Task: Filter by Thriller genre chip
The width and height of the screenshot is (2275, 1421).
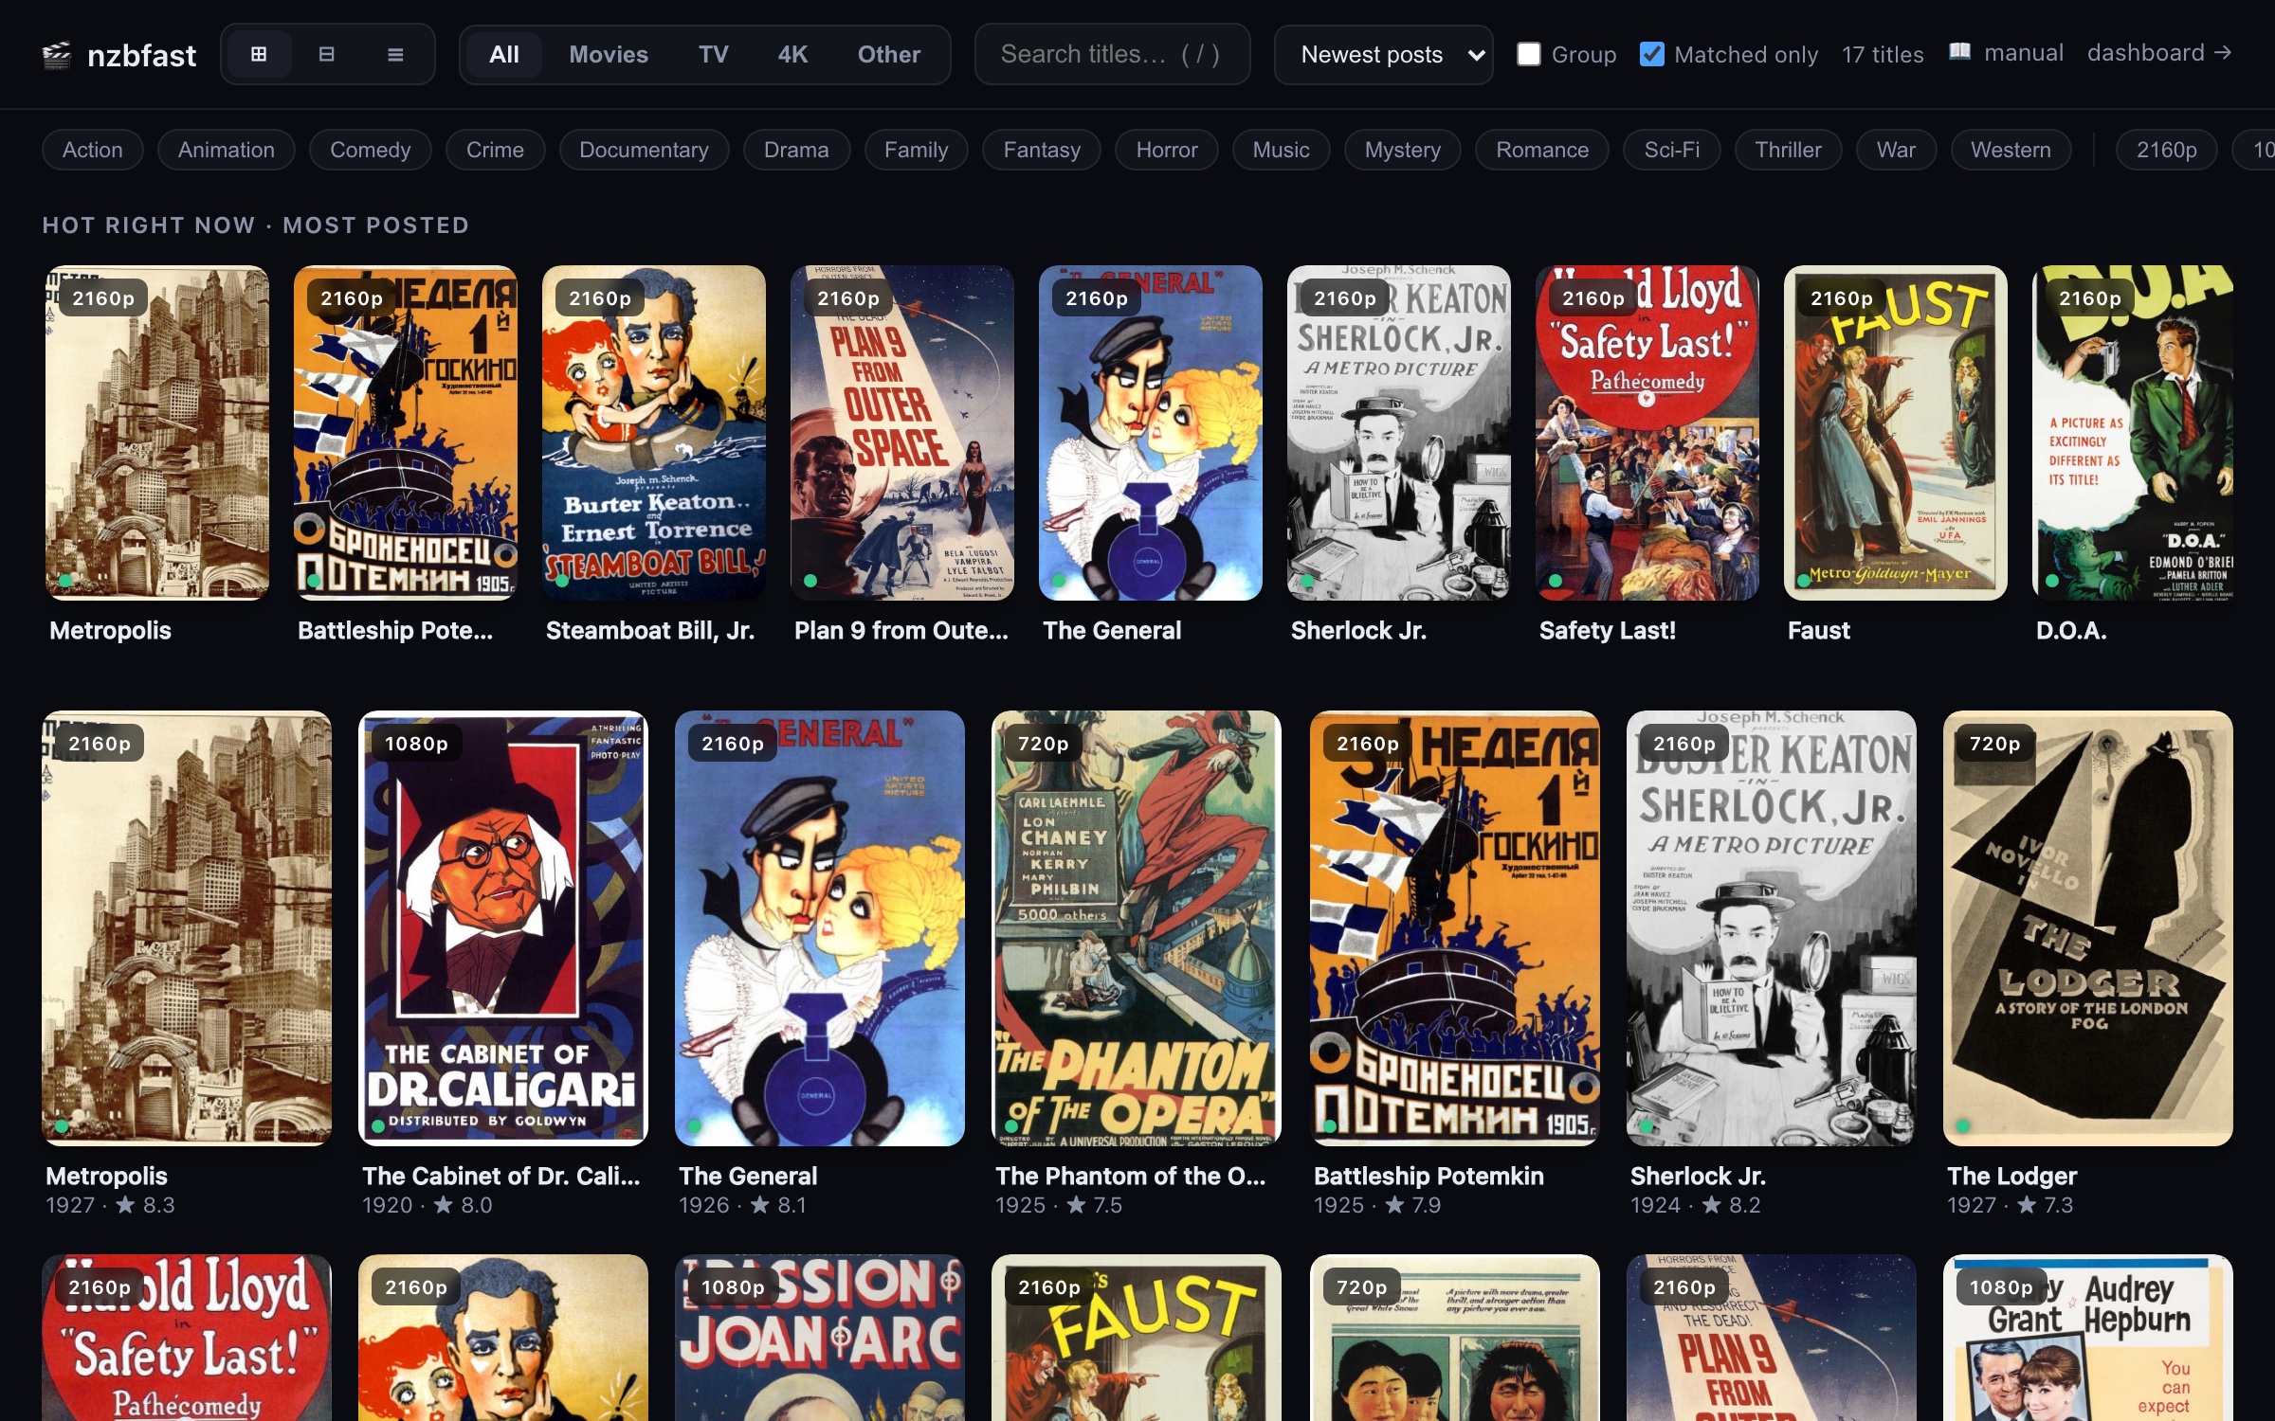Action: point(1788,150)
